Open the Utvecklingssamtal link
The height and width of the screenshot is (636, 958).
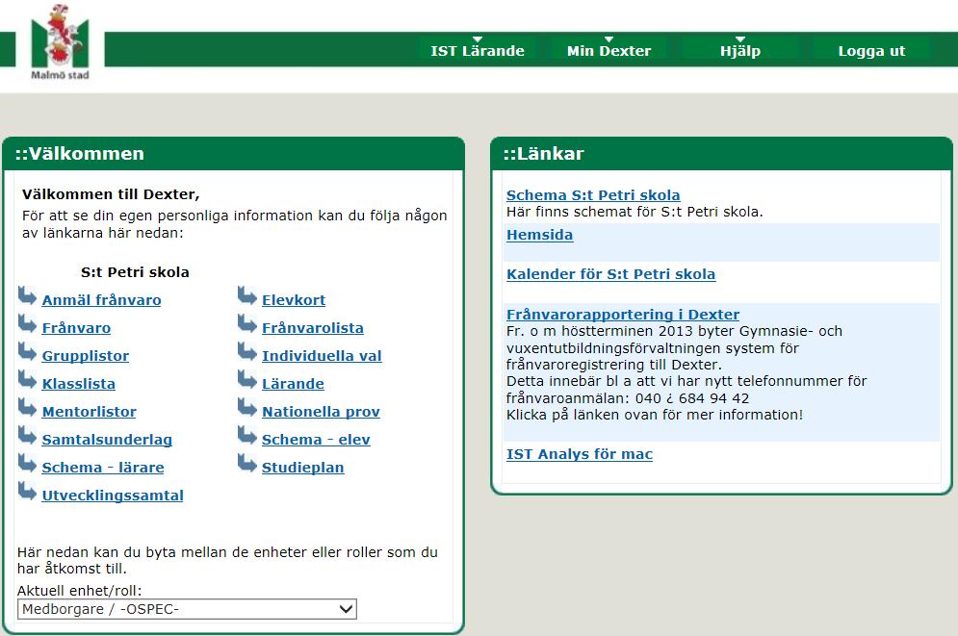pos(113,496)
